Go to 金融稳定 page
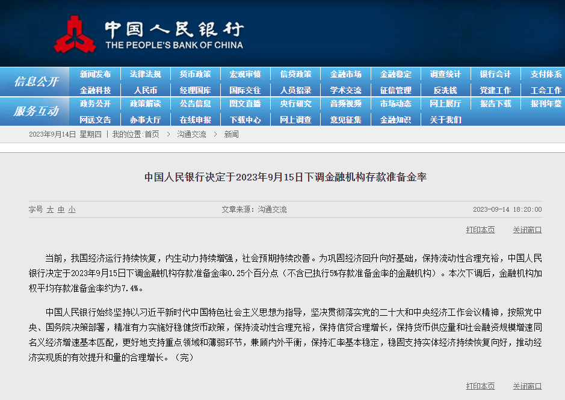This screenshot has height=400, width=565. click(x=396, y=74)
